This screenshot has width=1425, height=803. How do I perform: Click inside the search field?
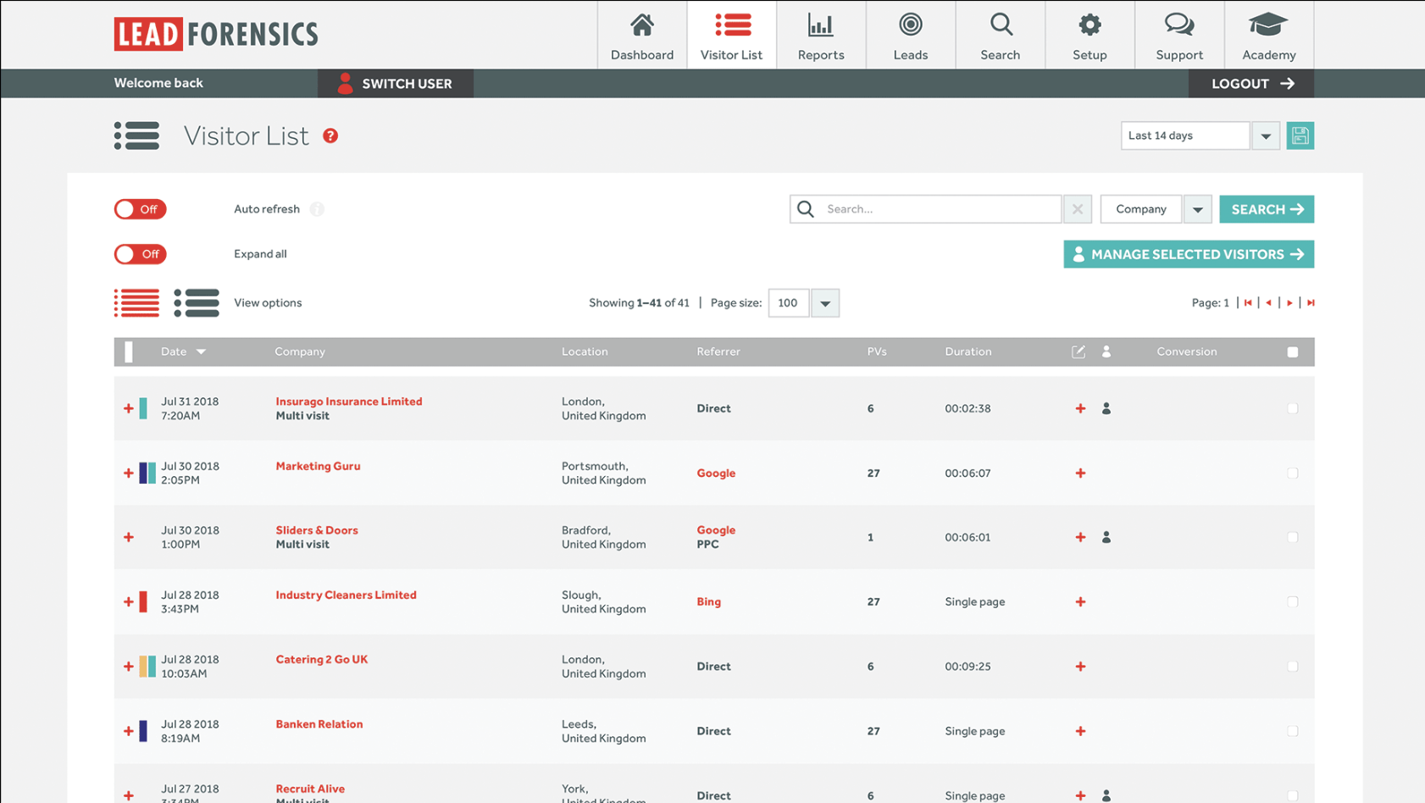pyautogui.click(x=932, y=208)
